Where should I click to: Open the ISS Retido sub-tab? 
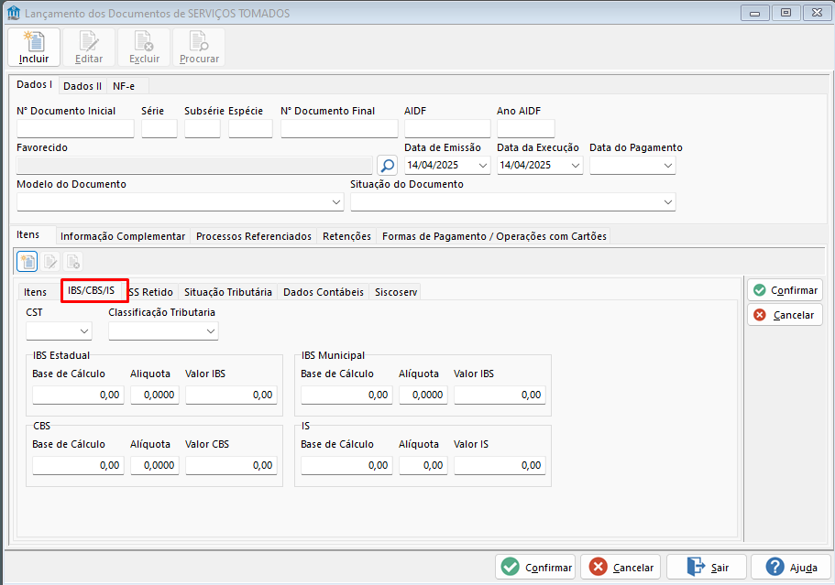tap(153, 292)
